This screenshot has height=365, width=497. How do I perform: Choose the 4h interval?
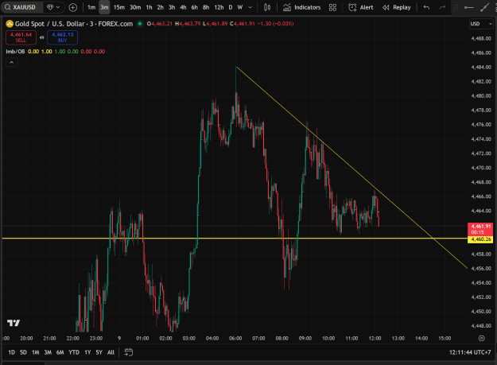coord(183,7)
